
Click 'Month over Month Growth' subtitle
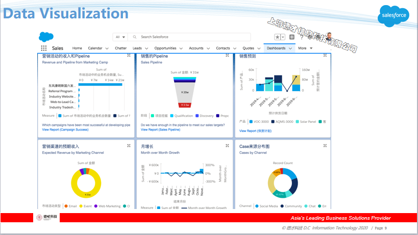(x=160, y=153)
